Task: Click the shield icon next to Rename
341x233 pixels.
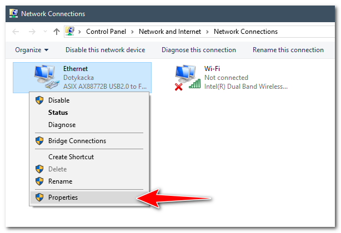Action: [39, 181]
